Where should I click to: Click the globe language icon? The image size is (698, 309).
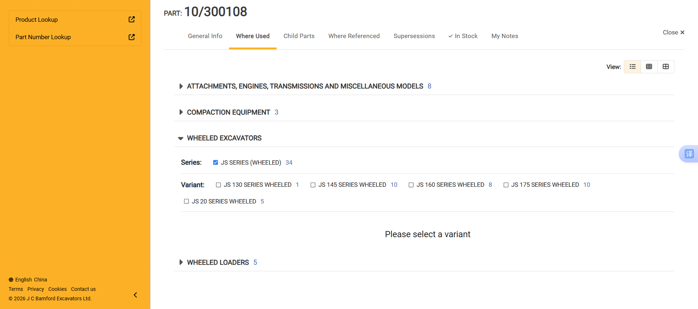[11, 280]
